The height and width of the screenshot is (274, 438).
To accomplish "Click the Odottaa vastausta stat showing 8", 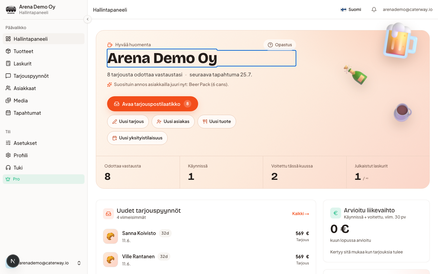I will pyautogui.click(x=138, y=172).
